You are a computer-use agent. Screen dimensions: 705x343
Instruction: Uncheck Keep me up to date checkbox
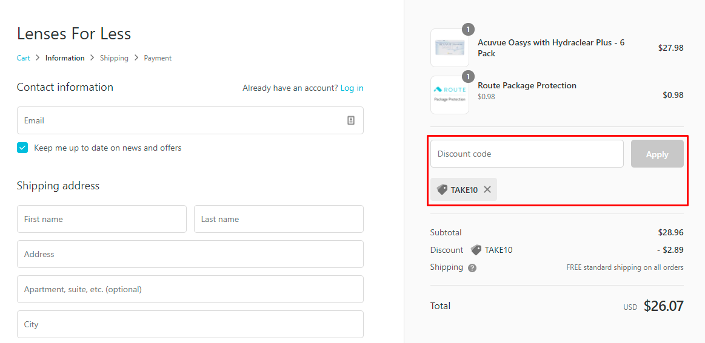click(x=22, y=148)
